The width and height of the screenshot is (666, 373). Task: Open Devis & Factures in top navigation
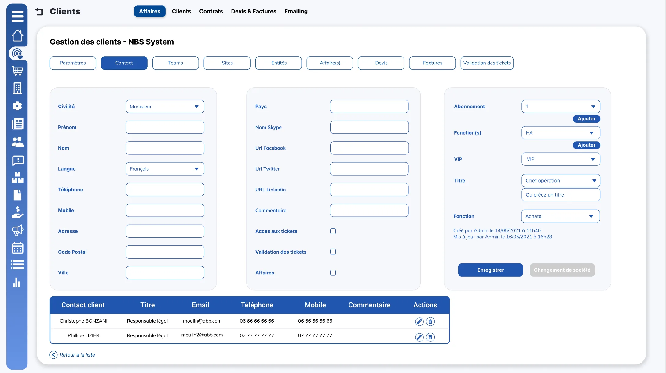(x=254, y=11)
